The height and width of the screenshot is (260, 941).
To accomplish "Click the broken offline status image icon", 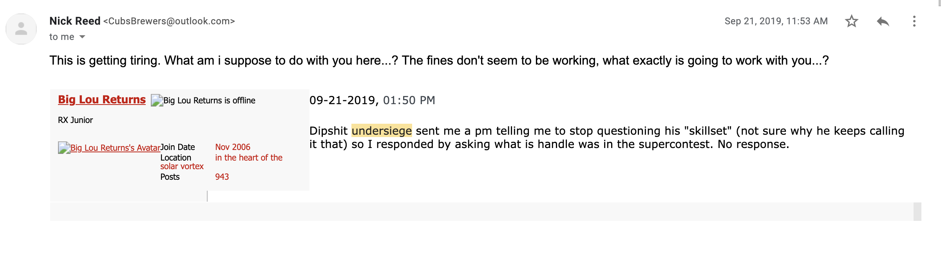I will point(157,101).
